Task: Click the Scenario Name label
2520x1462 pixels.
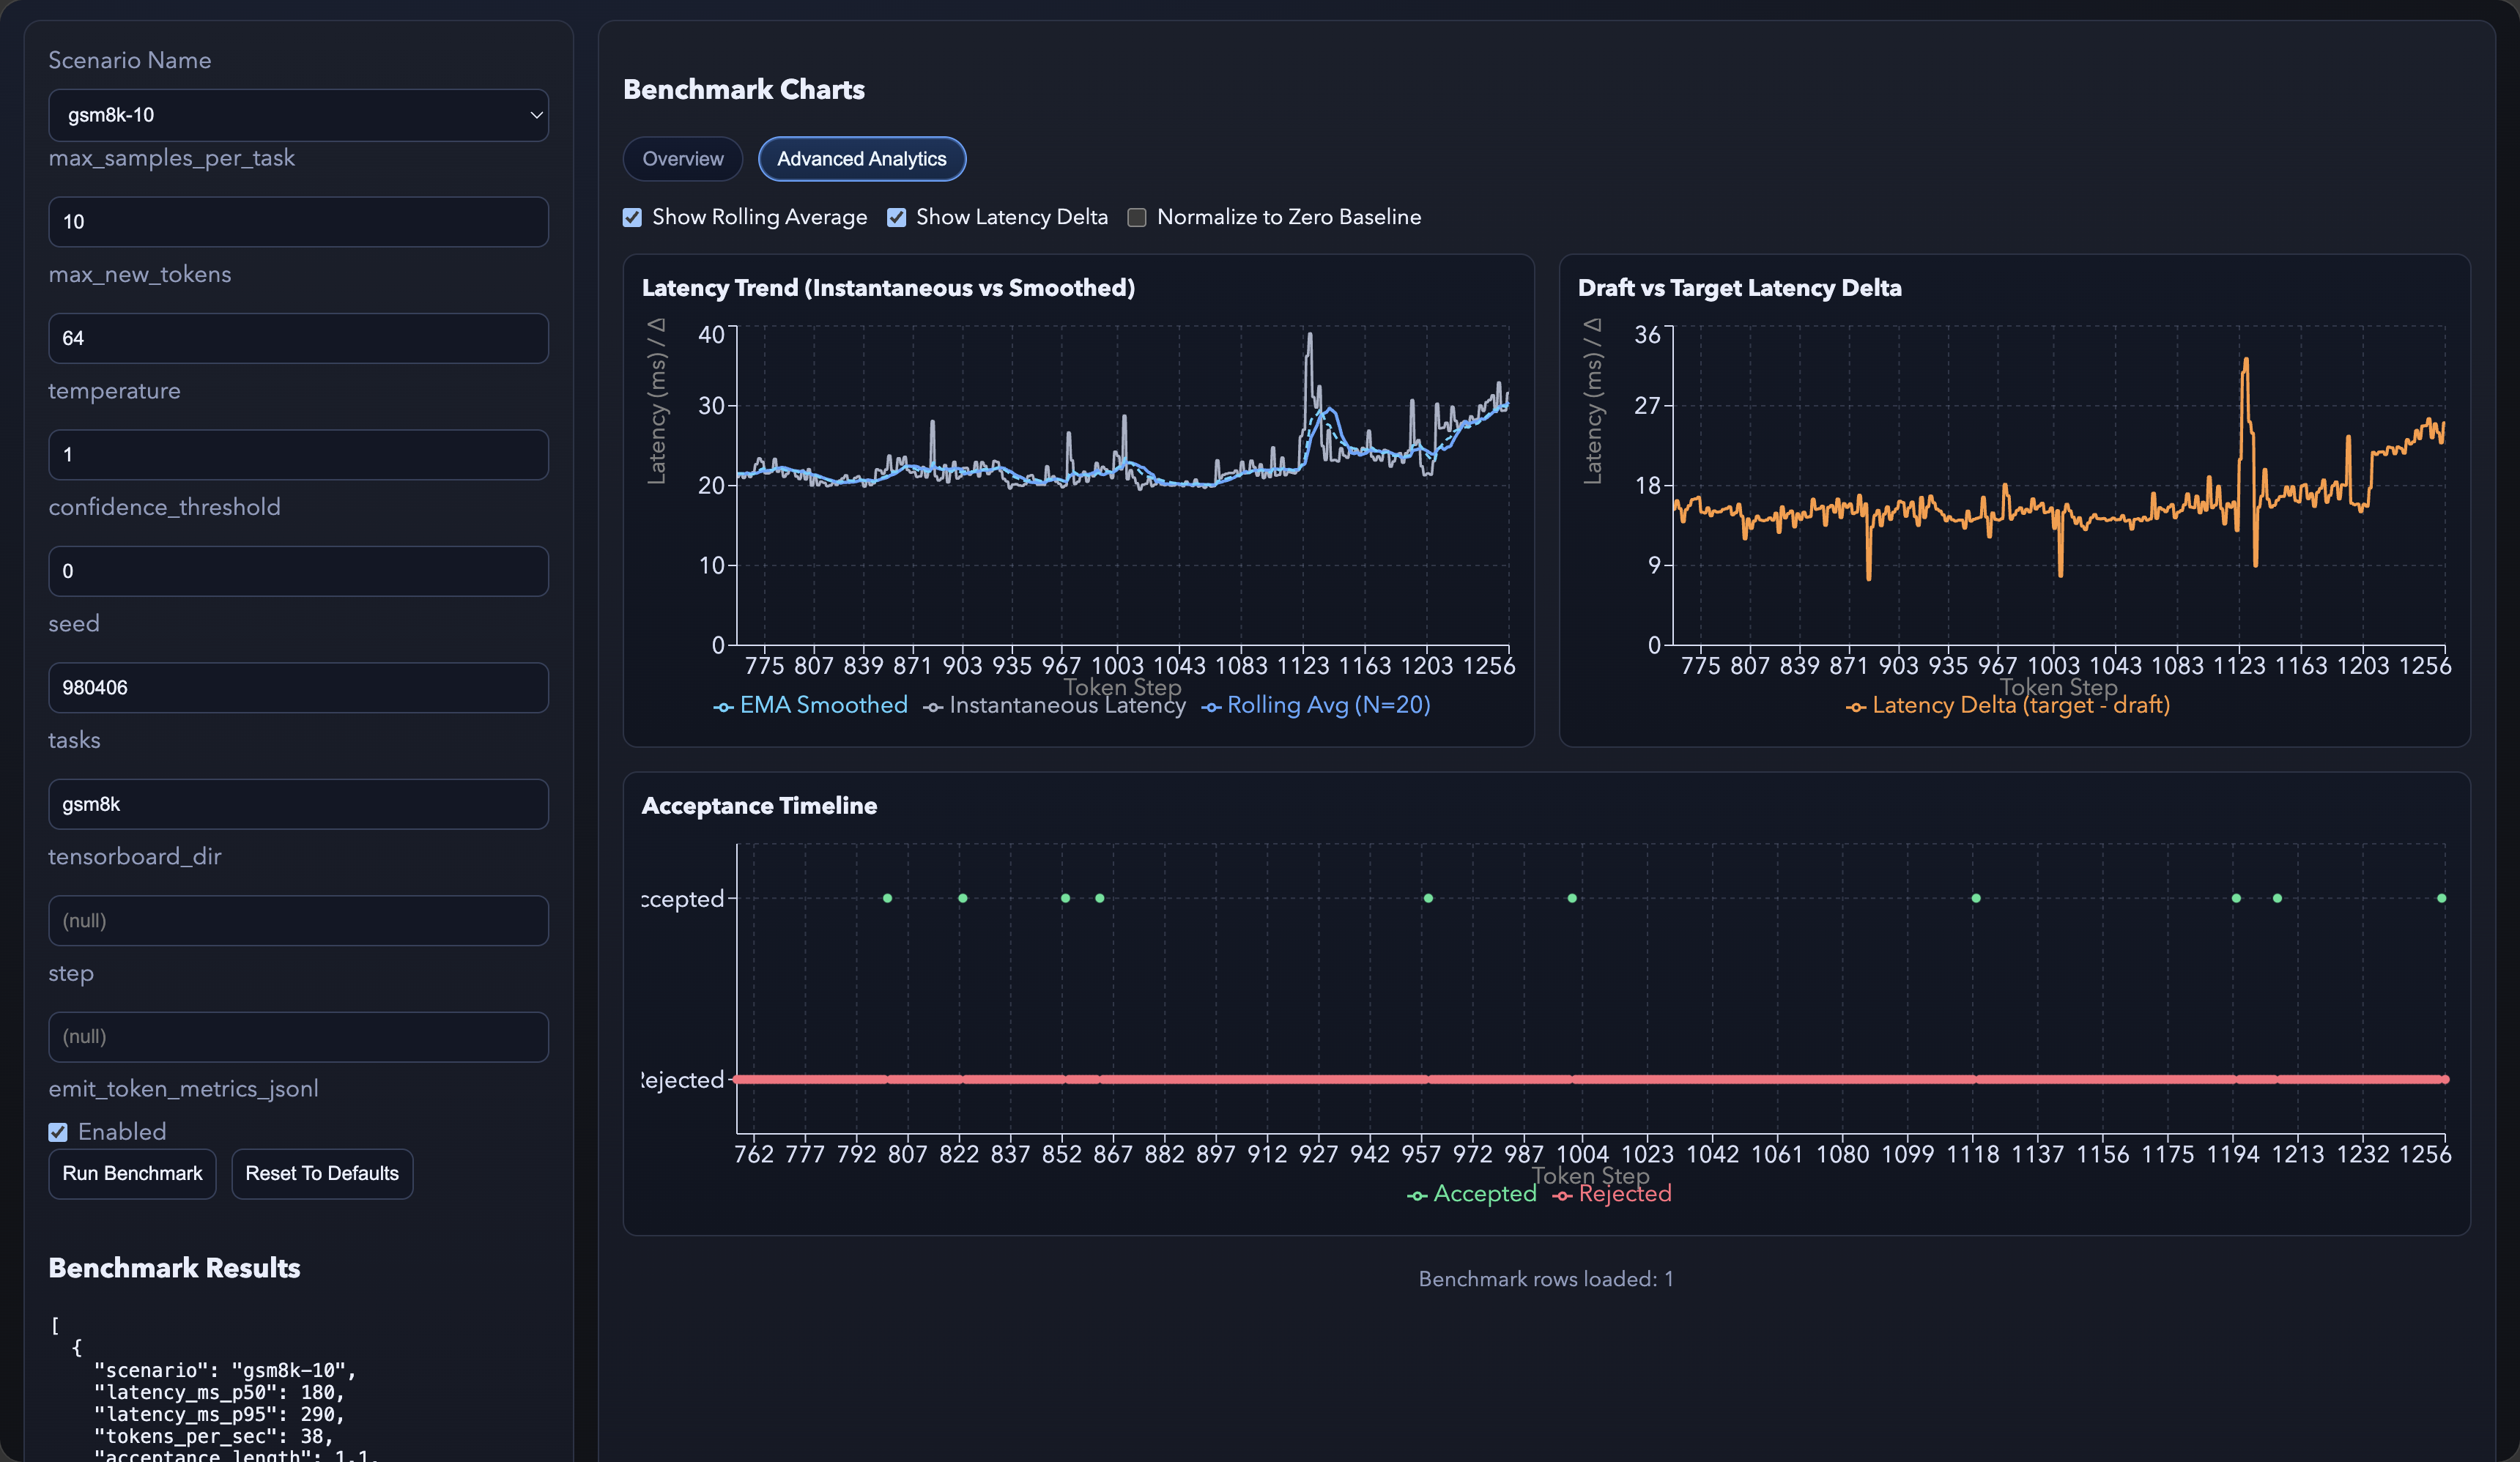Action: click(130, 60)
